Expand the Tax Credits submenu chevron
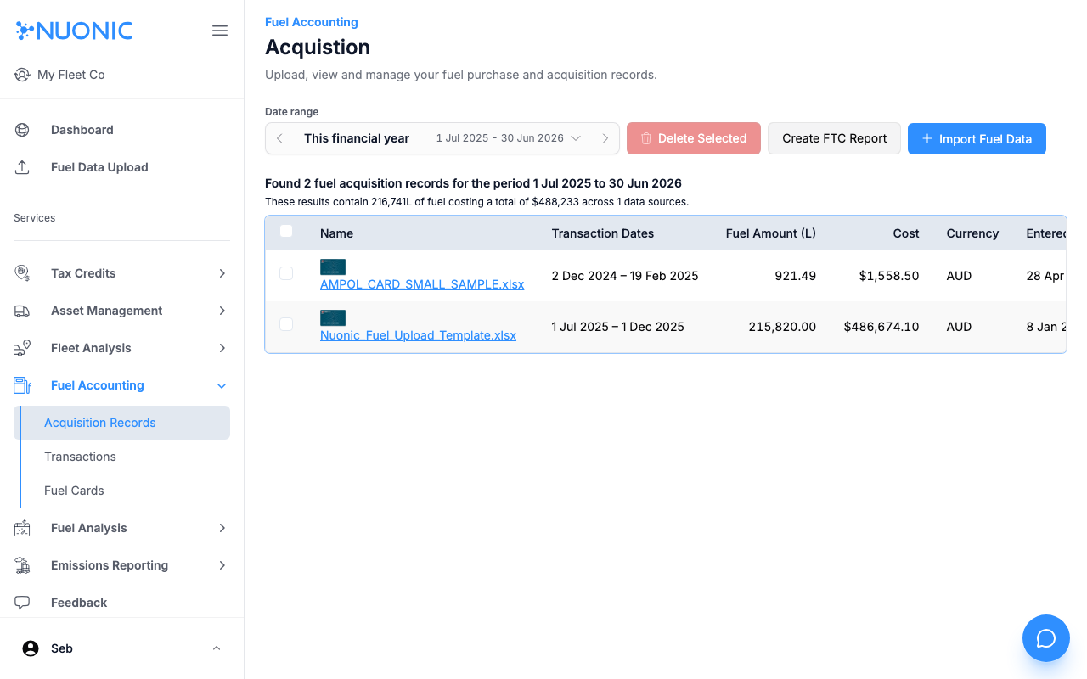 [222, 273]
